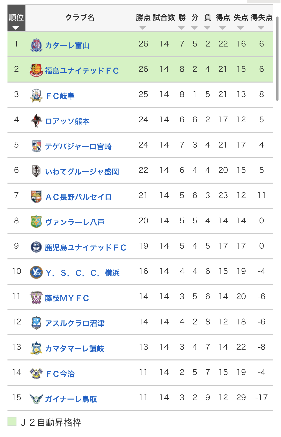This screenshot has height=437, width=281.
Task: Click the Y.S.C.C. Yokohama round logo
Action: 36,272
